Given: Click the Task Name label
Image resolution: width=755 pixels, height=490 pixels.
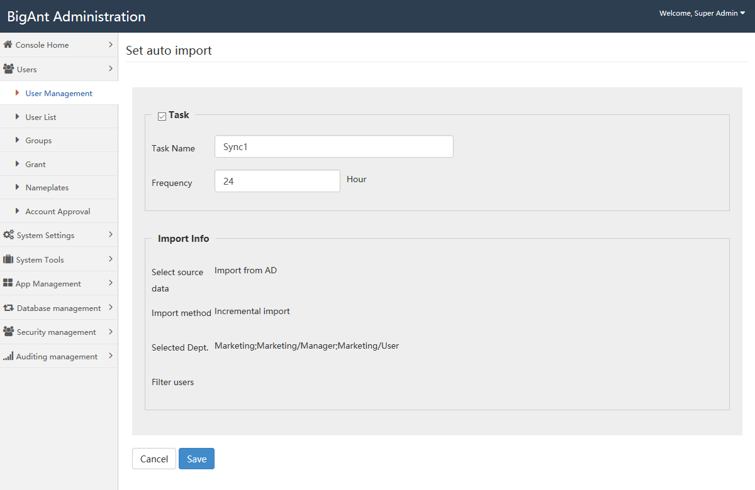Looking at the screenshot, I should 173,148.
